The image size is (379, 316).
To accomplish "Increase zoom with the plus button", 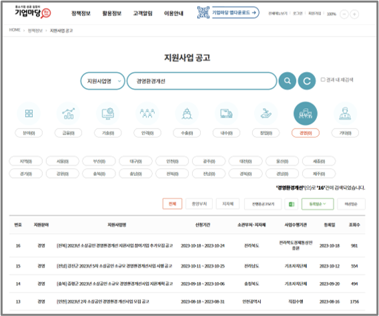I will coord(354,14).
